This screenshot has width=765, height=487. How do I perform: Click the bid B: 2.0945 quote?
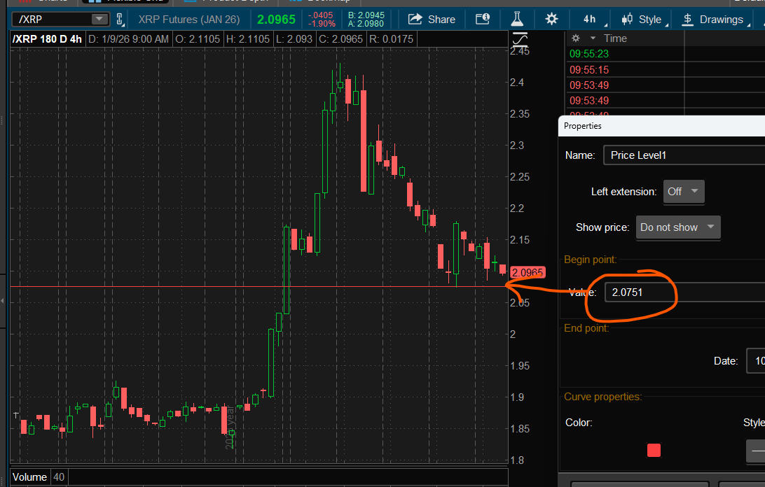pyautogui.click(x=366, y=15)
